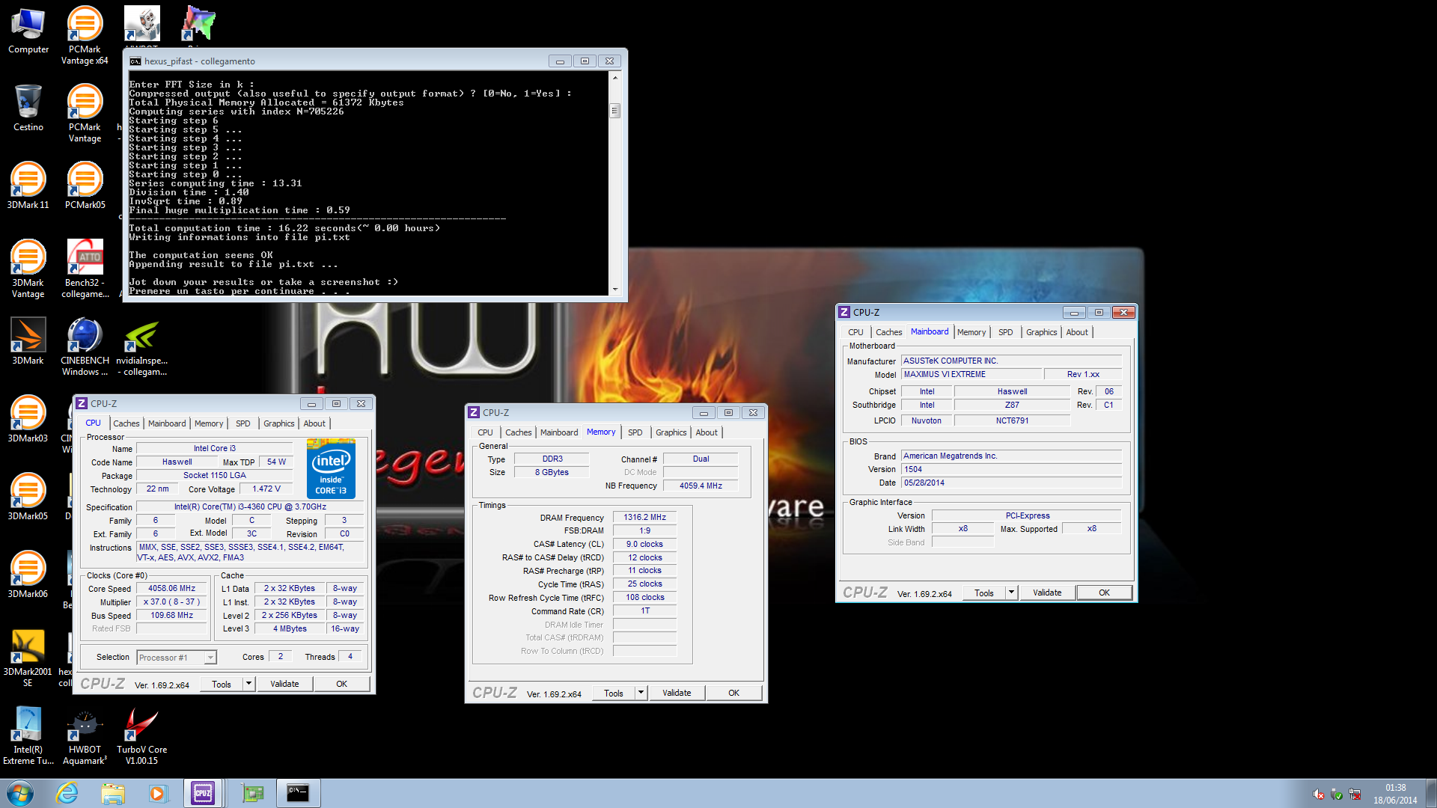Image resolution: width=1437 pixels, height=808 pixels.
Task: Click Validate in Memory window
Action: pyautogui.click(x=677, y=693)
